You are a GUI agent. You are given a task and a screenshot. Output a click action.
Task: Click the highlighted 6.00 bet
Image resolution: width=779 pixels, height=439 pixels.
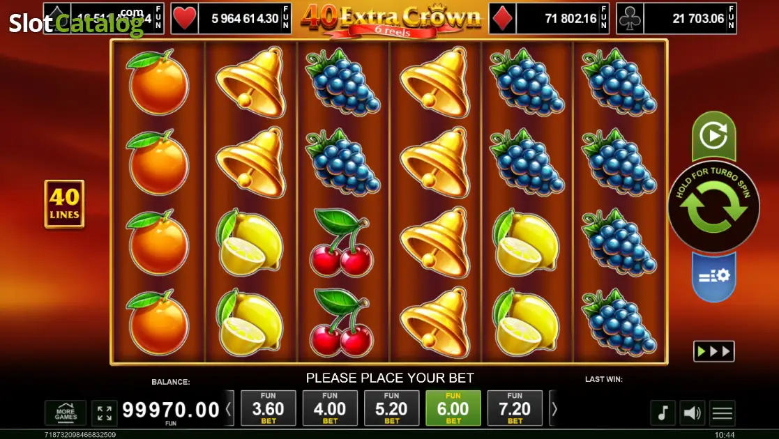coord(453,408)
